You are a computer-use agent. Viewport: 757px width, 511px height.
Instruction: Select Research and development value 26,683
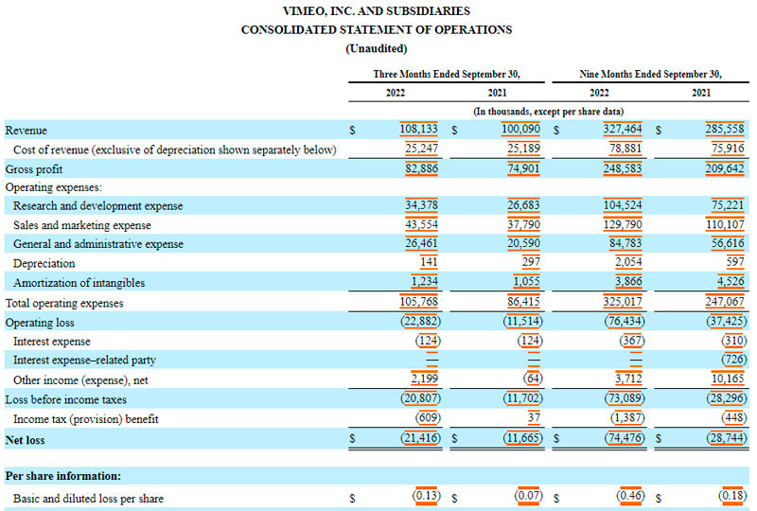pos(523,205)
